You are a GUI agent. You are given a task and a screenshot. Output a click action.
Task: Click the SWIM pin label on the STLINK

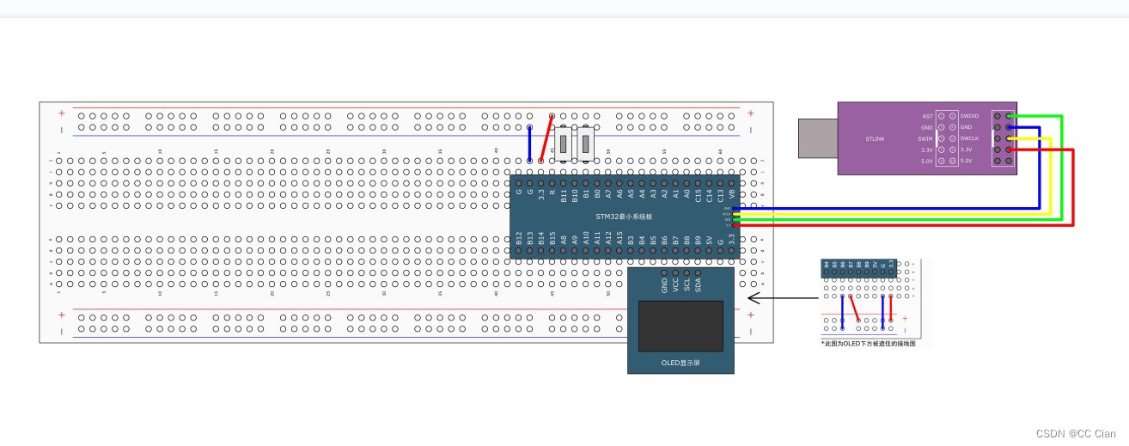(x=925, y=138)
